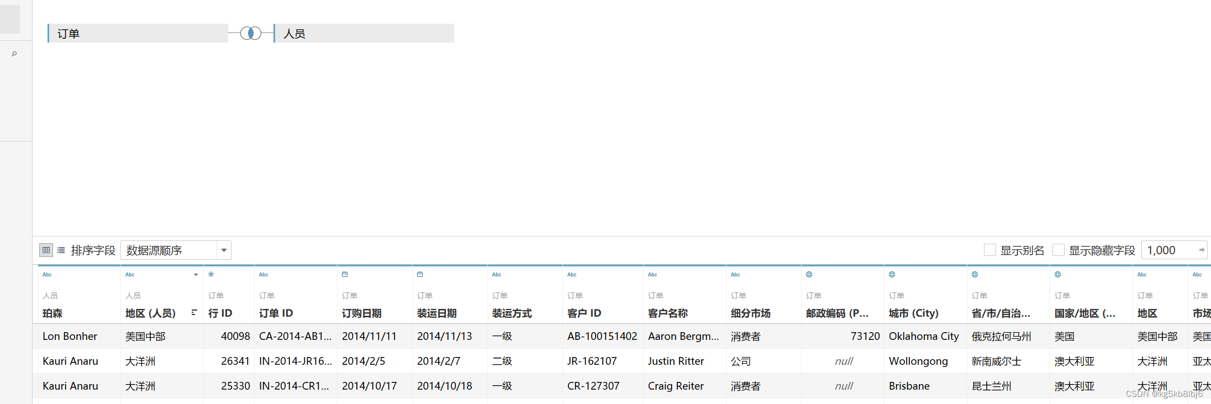
Task: Click the date type icon of 装运日期
Action: [x=420, y=274]
